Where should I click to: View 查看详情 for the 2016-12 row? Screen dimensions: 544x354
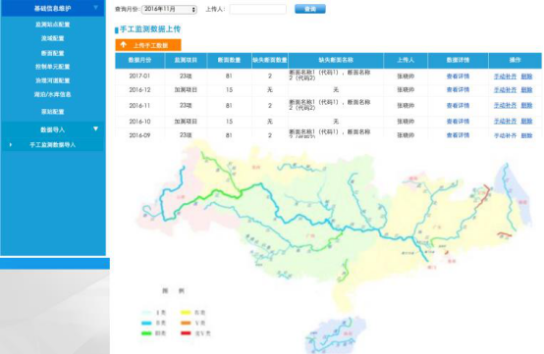click(458, 89)
